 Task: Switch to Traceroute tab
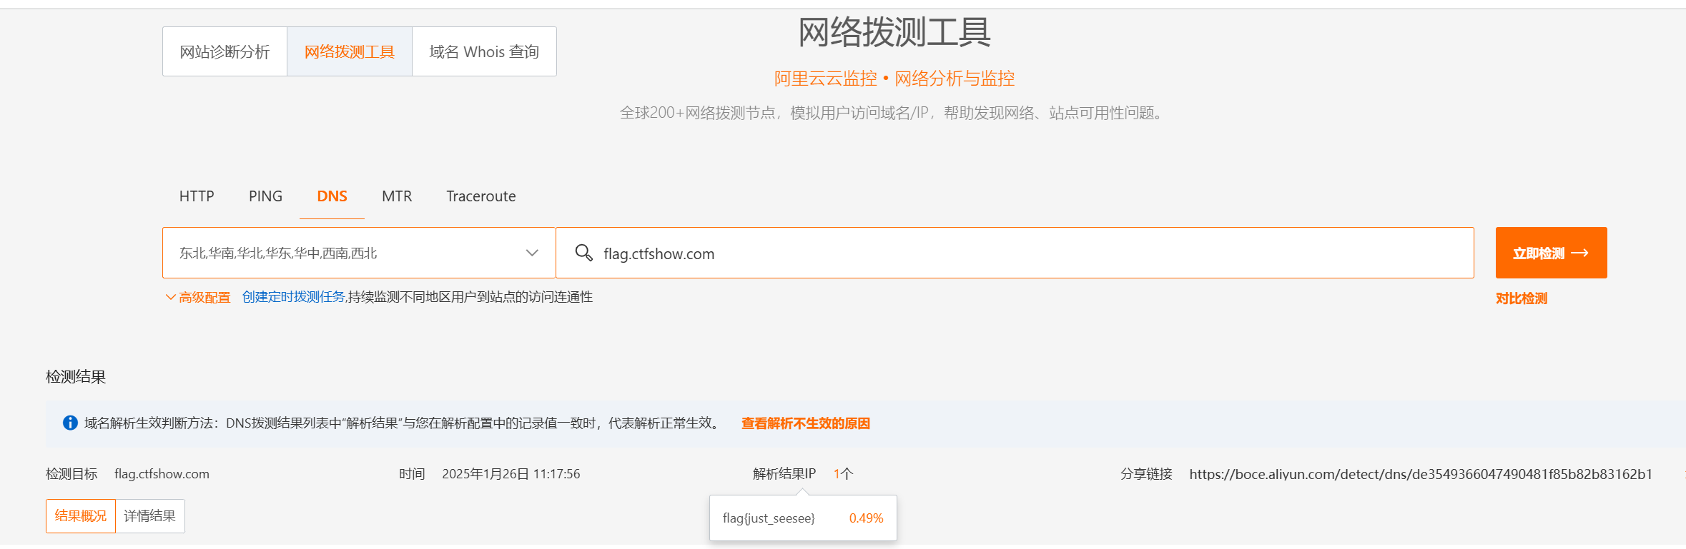pyautogui.click(x=480, y=196)
